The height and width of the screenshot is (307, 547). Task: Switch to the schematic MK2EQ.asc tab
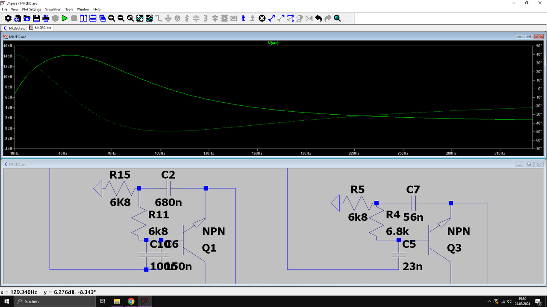point(15,28)
